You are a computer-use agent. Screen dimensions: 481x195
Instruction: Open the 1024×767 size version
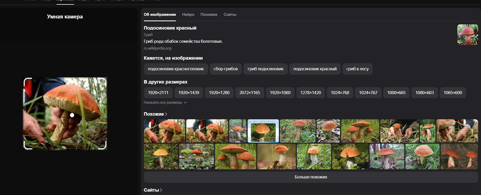(x=368, y=93)
